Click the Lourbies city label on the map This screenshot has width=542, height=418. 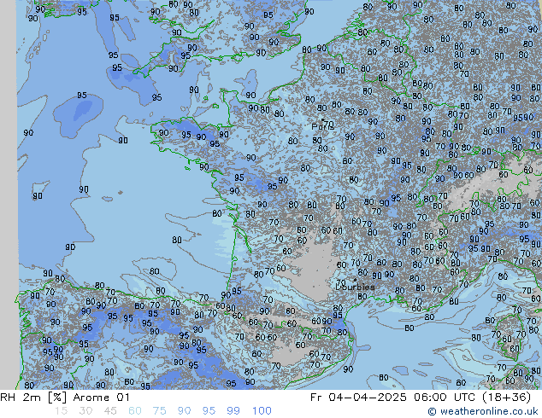click(355, 287)
